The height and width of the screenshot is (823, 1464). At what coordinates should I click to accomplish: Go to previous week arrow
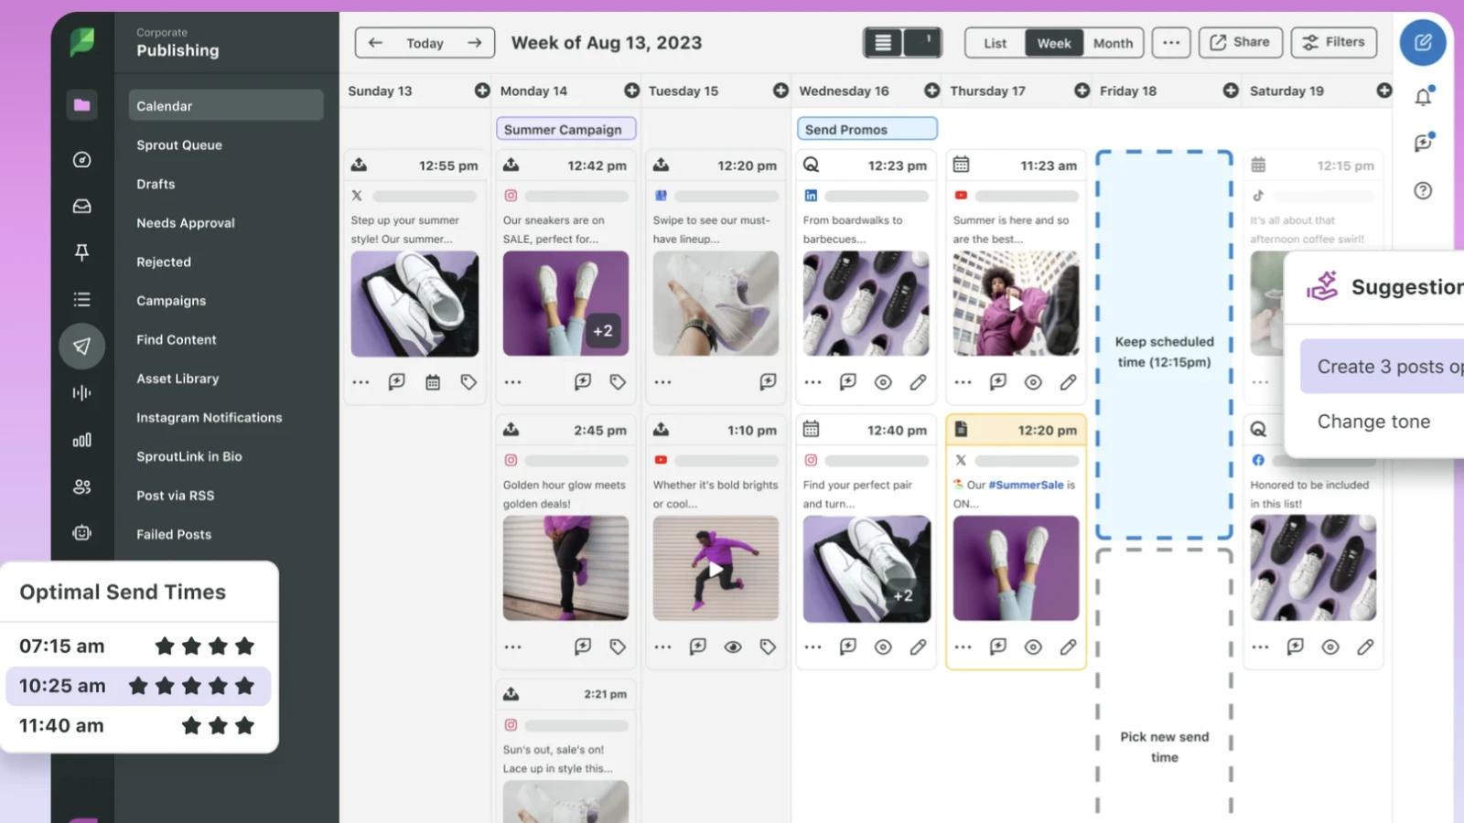click(x=375, y=42)
